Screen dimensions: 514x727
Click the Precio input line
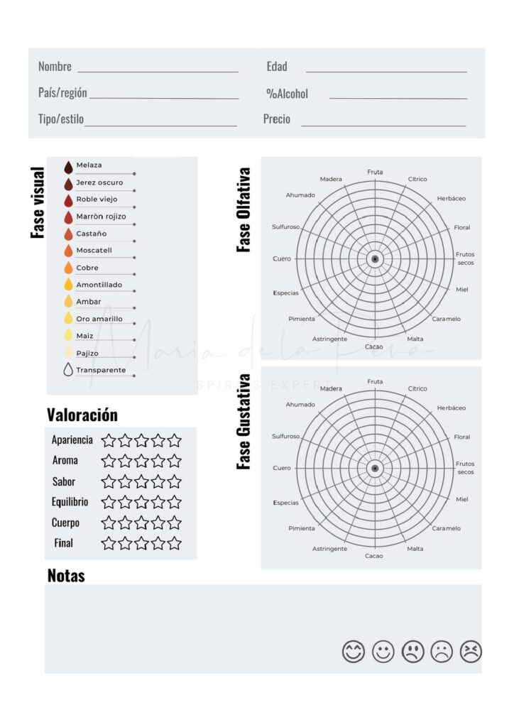tap(383, 121)
